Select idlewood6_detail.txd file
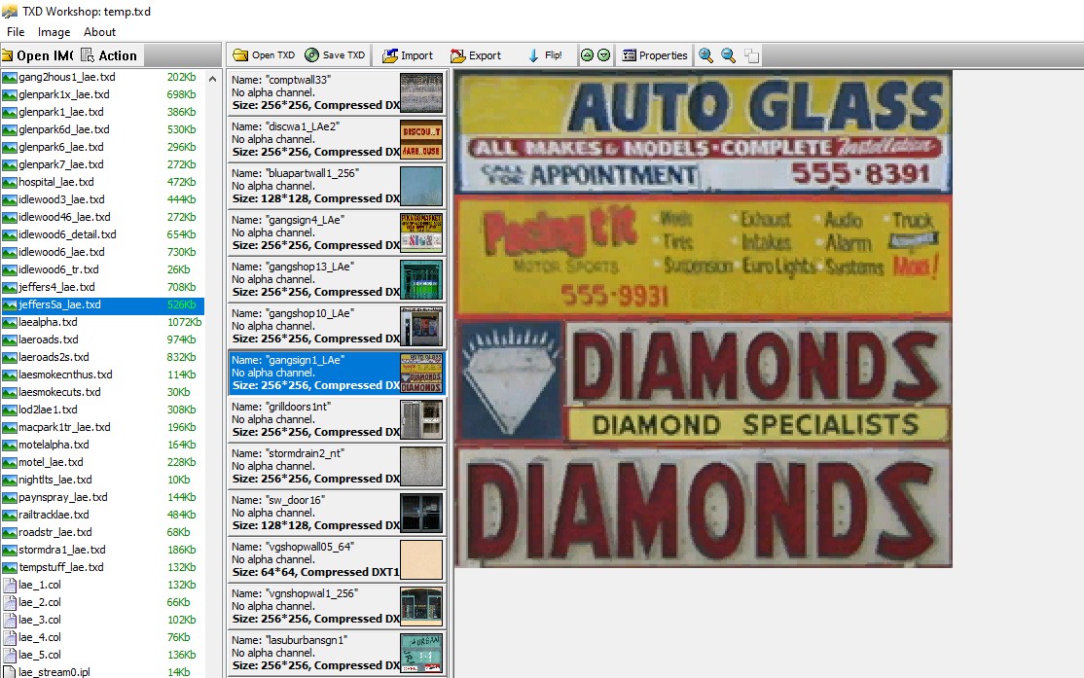 [102, 234]
